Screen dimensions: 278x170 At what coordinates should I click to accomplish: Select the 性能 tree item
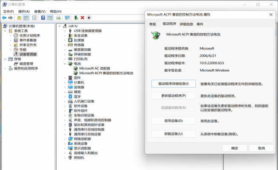pos(23,50)
